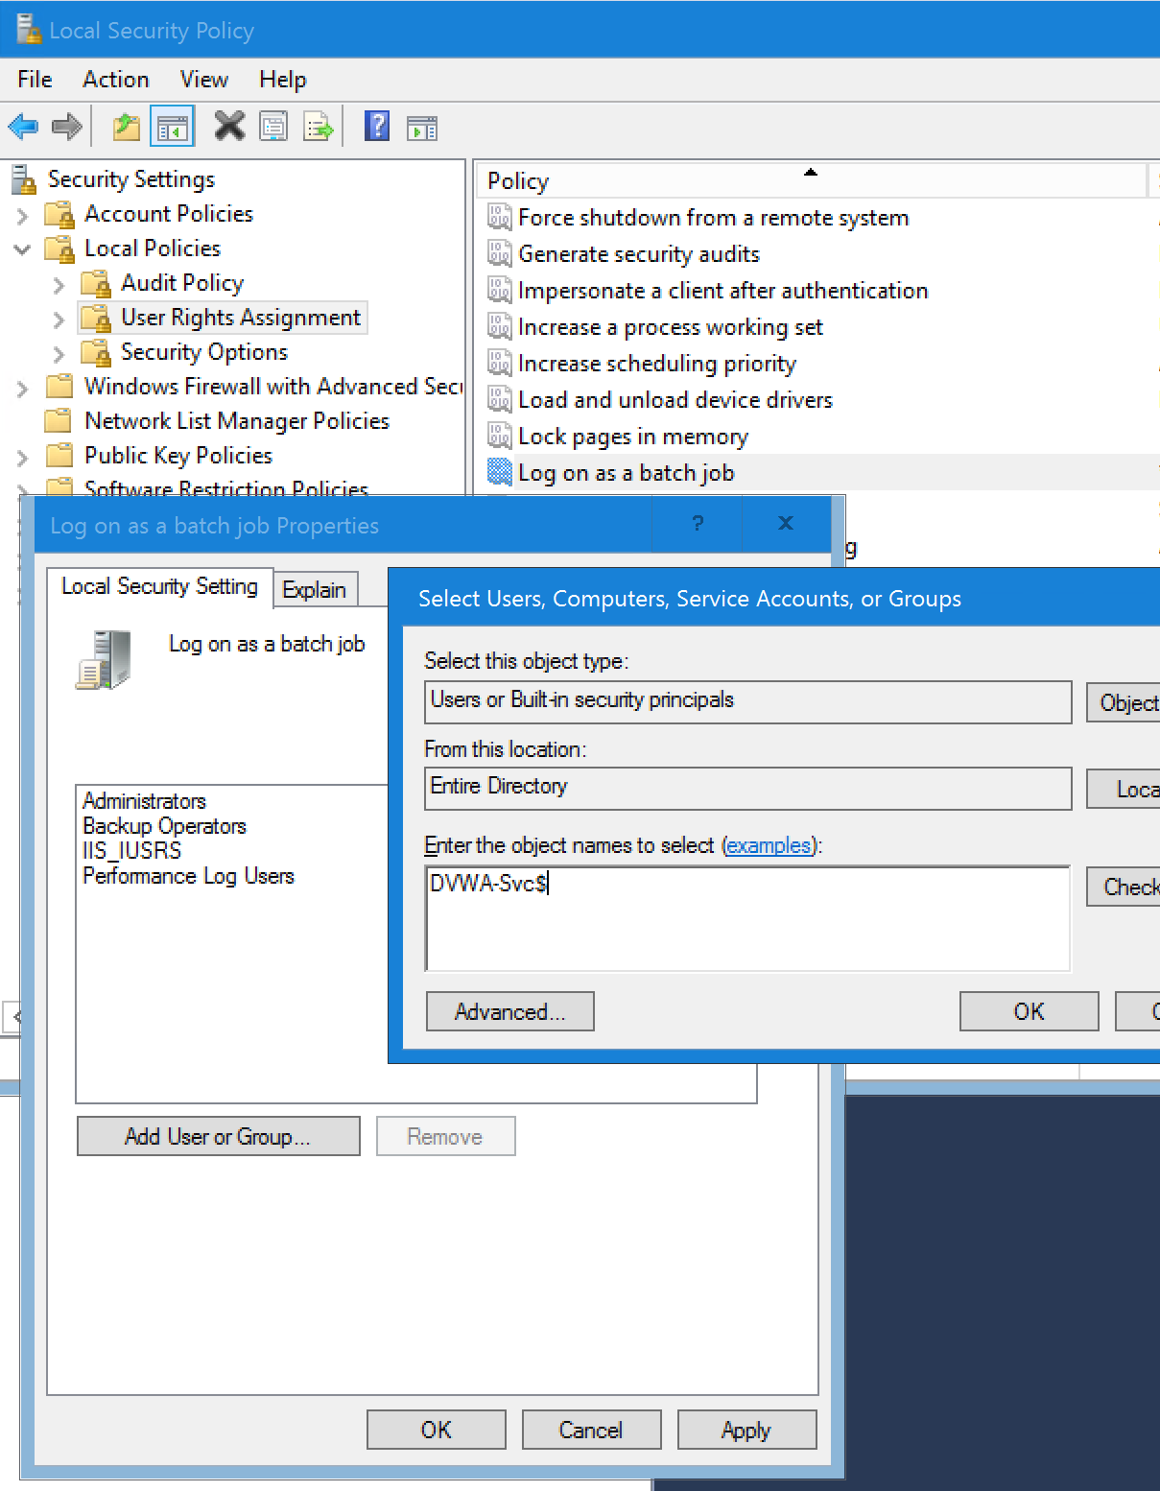This screenshot has height=1491, width=1160.
Task: Open the Properties toolbar icon
Action: (273, 127)
